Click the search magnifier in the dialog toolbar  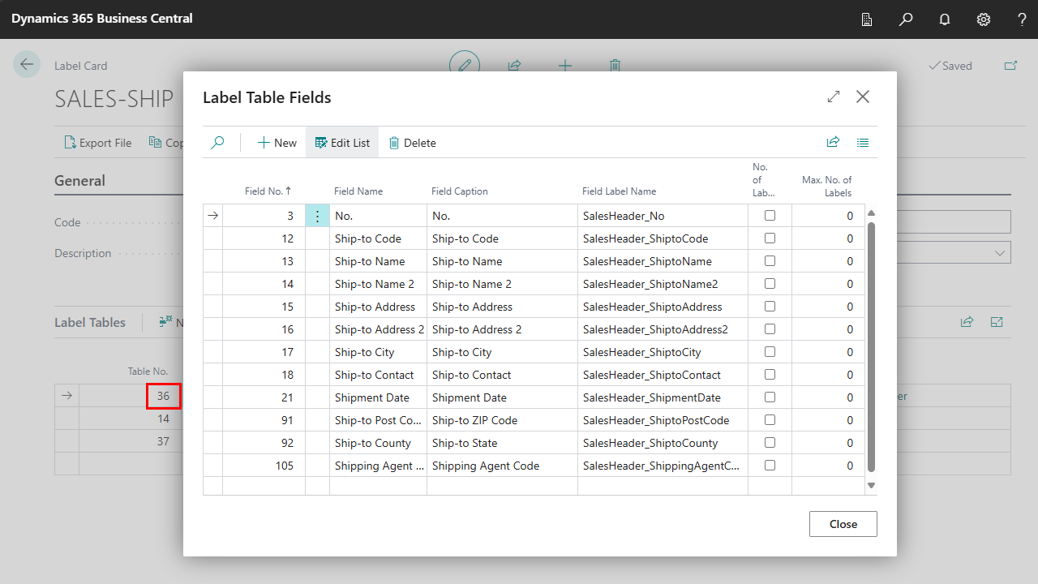pos(217,143)
